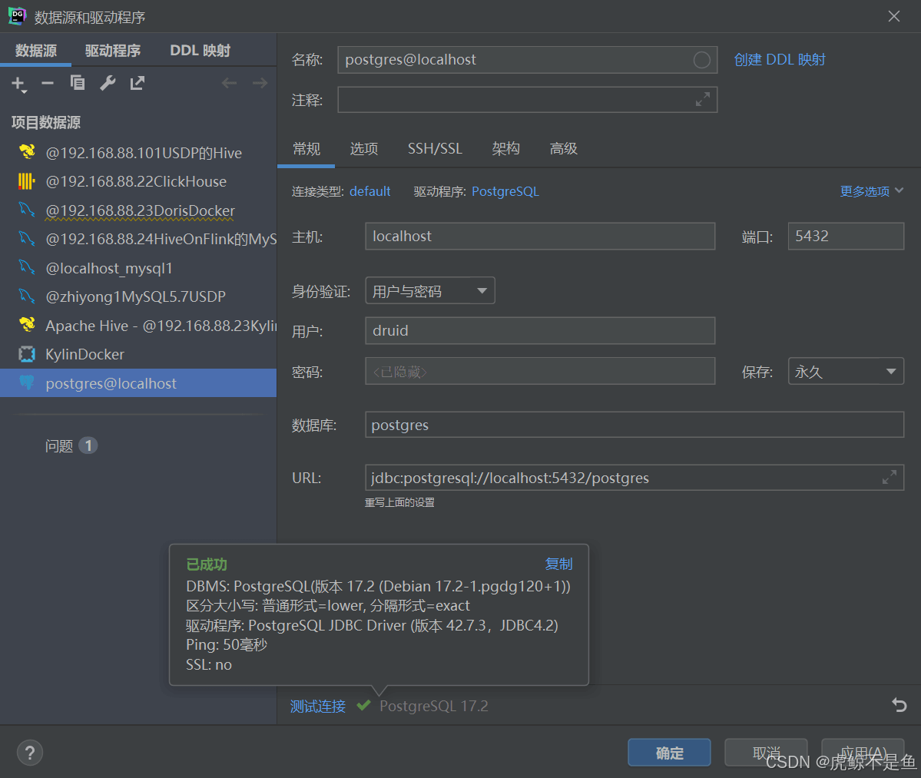Open the 保存 永久 dropdown
The width and height of the screenshot is (921, 778).
[845, 371]
